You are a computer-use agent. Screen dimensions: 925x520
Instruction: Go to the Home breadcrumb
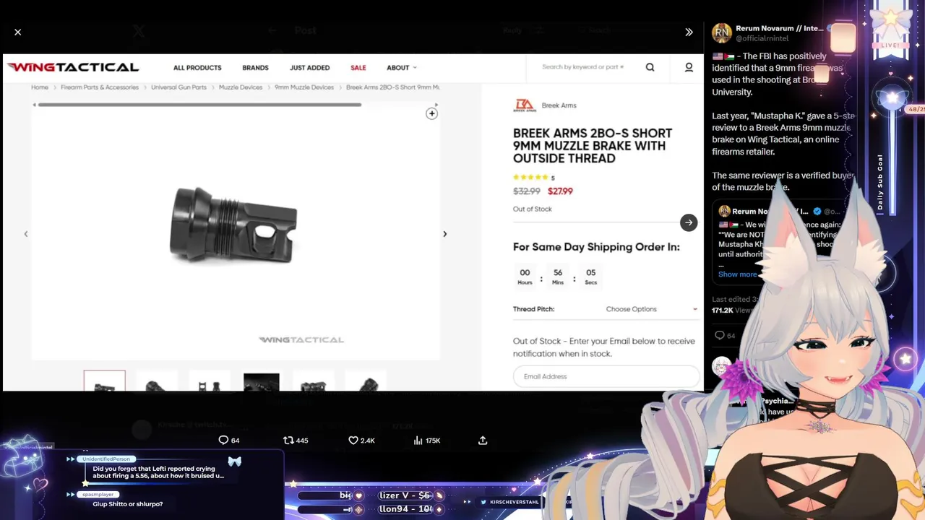pyautogui.click(x=40, y=87)
